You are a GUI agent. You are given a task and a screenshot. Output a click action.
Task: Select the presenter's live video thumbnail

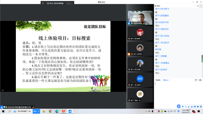pos(140,18)
